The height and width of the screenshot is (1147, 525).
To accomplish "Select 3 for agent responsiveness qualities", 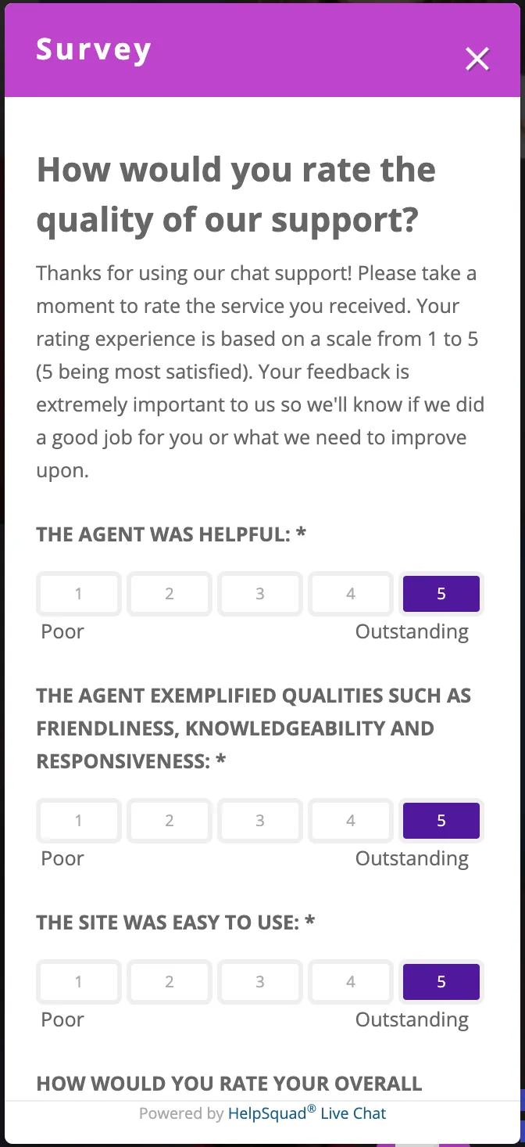I will [260, 821].
